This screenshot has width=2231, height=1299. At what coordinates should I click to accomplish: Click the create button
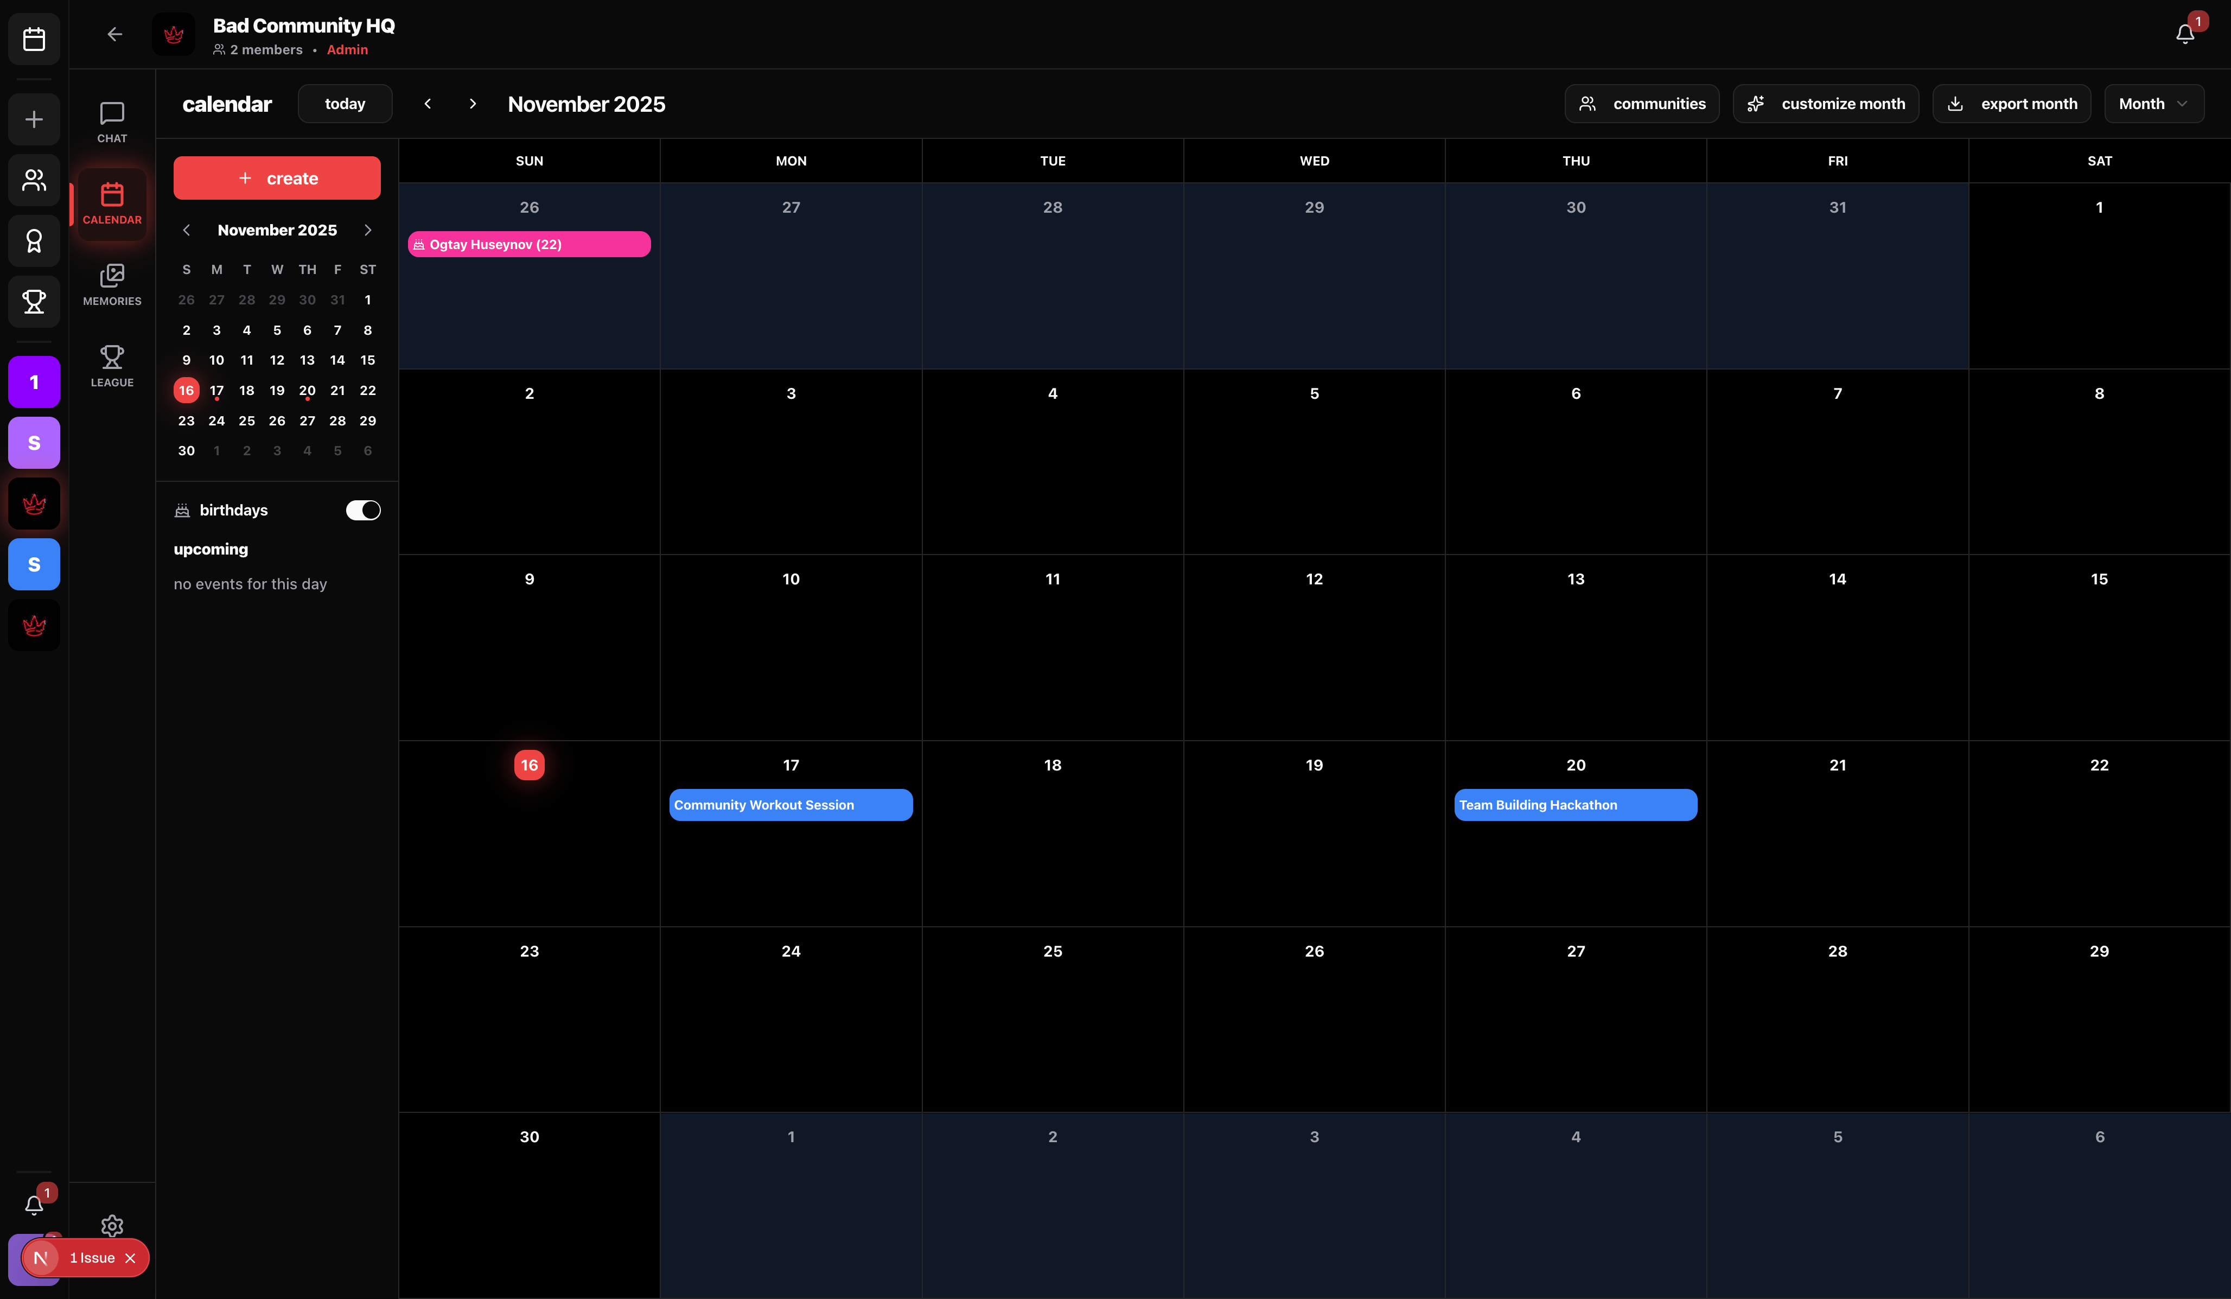[x=276, y=178]
